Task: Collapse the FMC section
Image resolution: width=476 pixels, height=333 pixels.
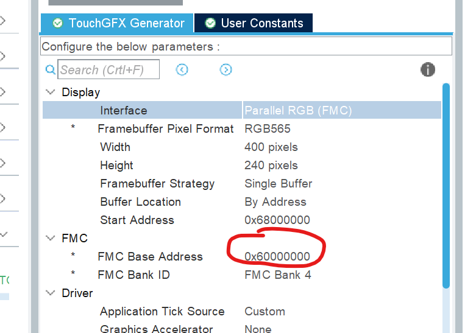Action: 50,238
